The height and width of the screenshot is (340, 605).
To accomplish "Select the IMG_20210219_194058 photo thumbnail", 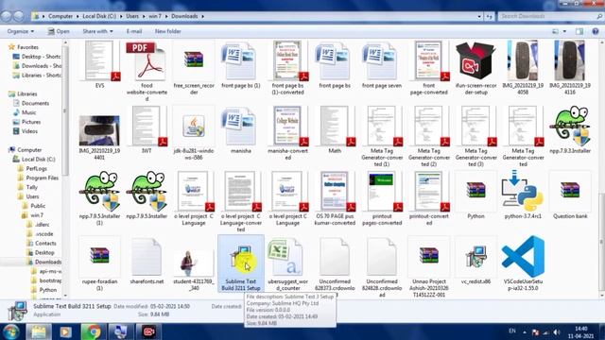I will pyautogui.click(x=523, y=60).
